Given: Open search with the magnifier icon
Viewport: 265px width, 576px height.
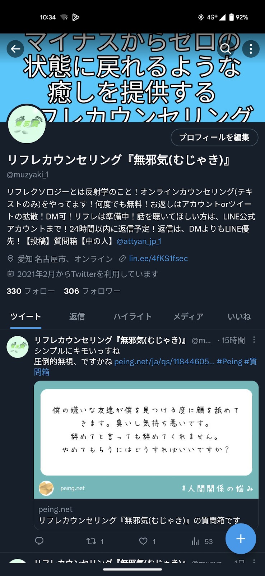Looking at the screenshot, I should (226, 49).
